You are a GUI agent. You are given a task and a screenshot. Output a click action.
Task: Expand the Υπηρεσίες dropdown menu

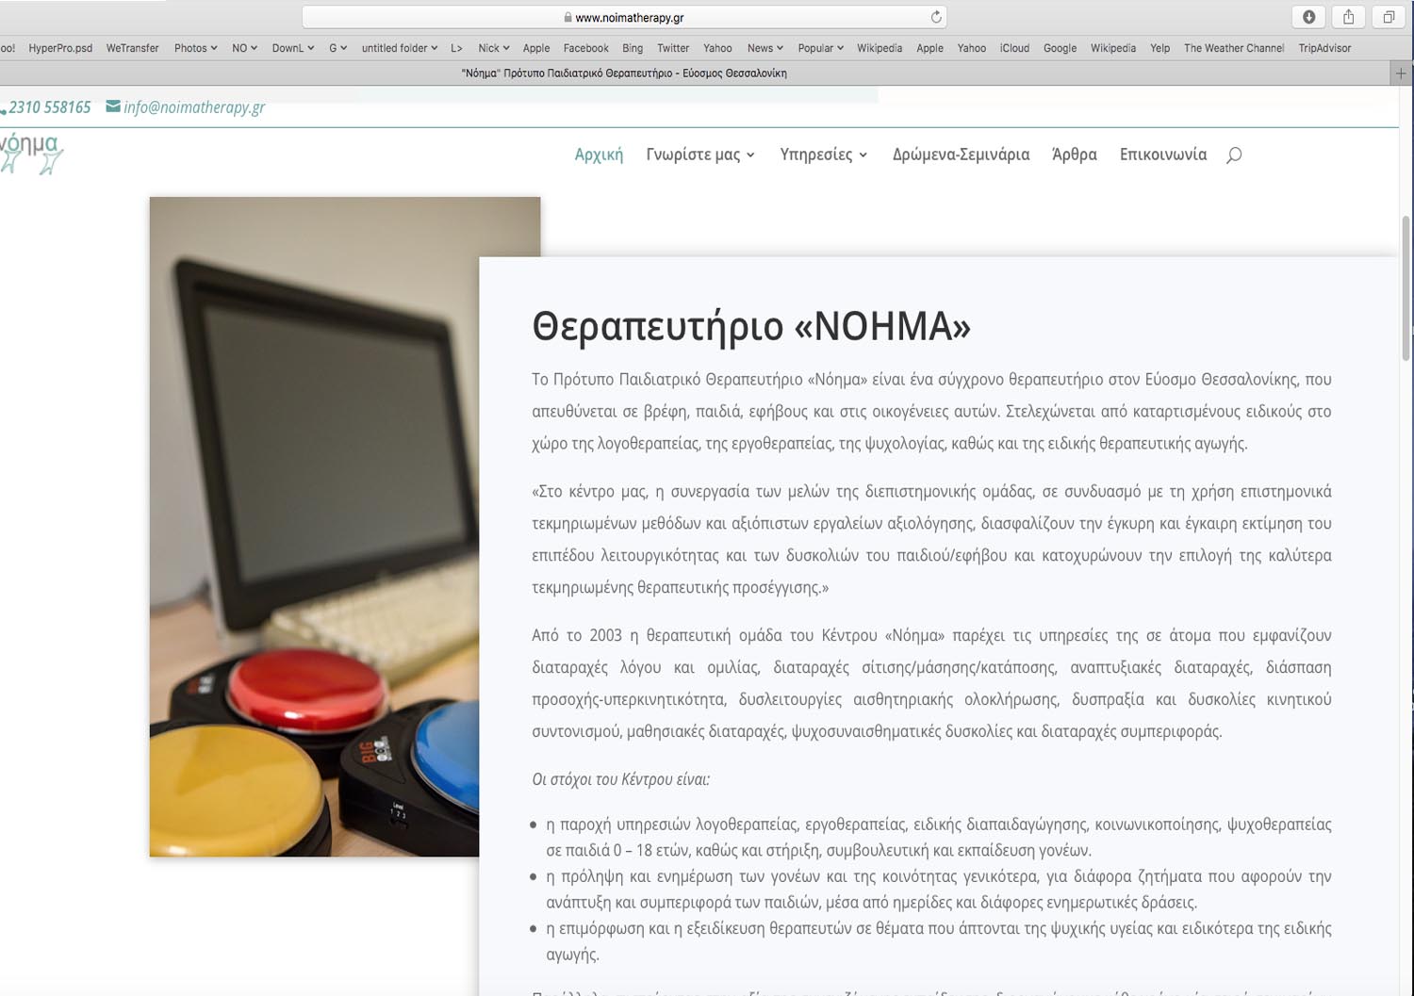[823, 155]
